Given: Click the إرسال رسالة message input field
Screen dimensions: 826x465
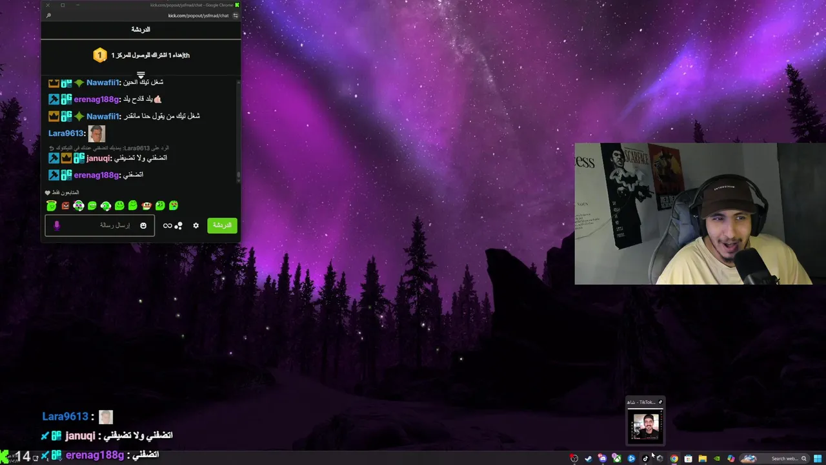Looking at the screenshot, I should coord(100,225).
